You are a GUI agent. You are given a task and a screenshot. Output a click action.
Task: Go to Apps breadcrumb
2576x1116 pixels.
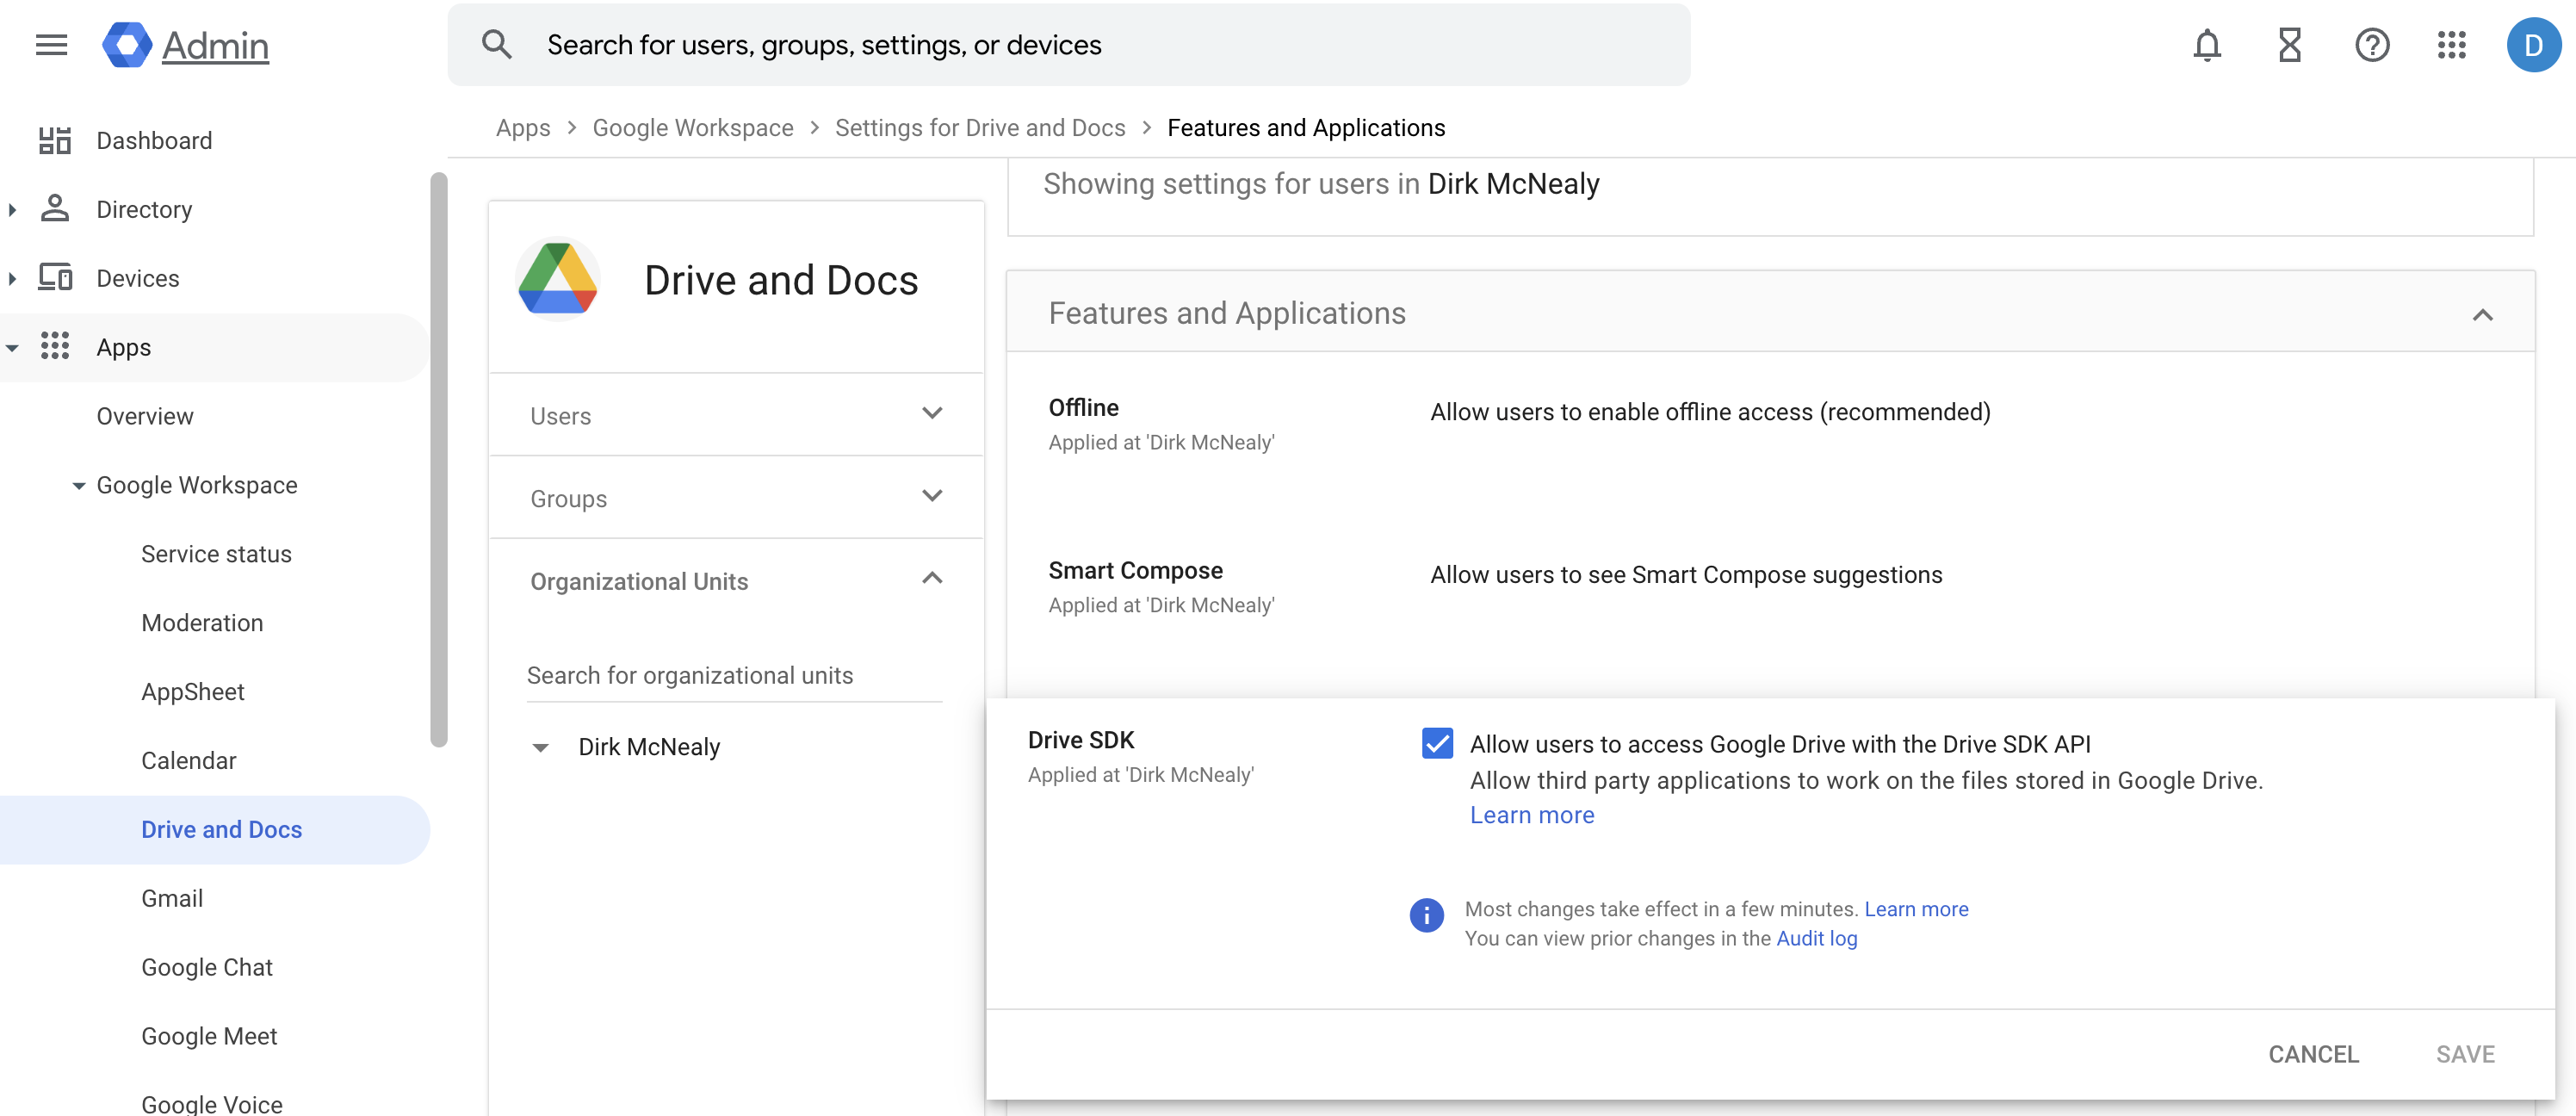523,128
